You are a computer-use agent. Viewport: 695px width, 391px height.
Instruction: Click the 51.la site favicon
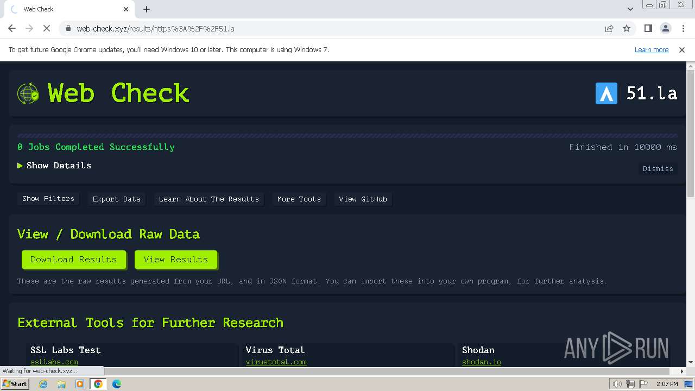tap(606, 93)
